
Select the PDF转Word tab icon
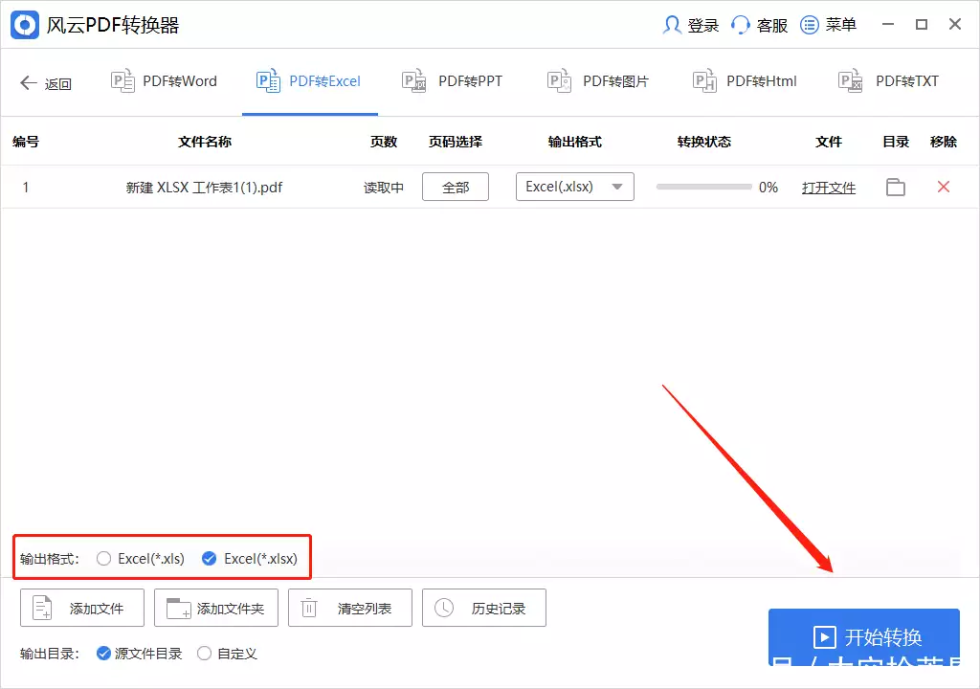(122, 81)
